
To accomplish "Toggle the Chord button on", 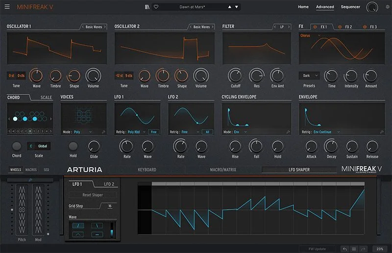I will (17, 146).
